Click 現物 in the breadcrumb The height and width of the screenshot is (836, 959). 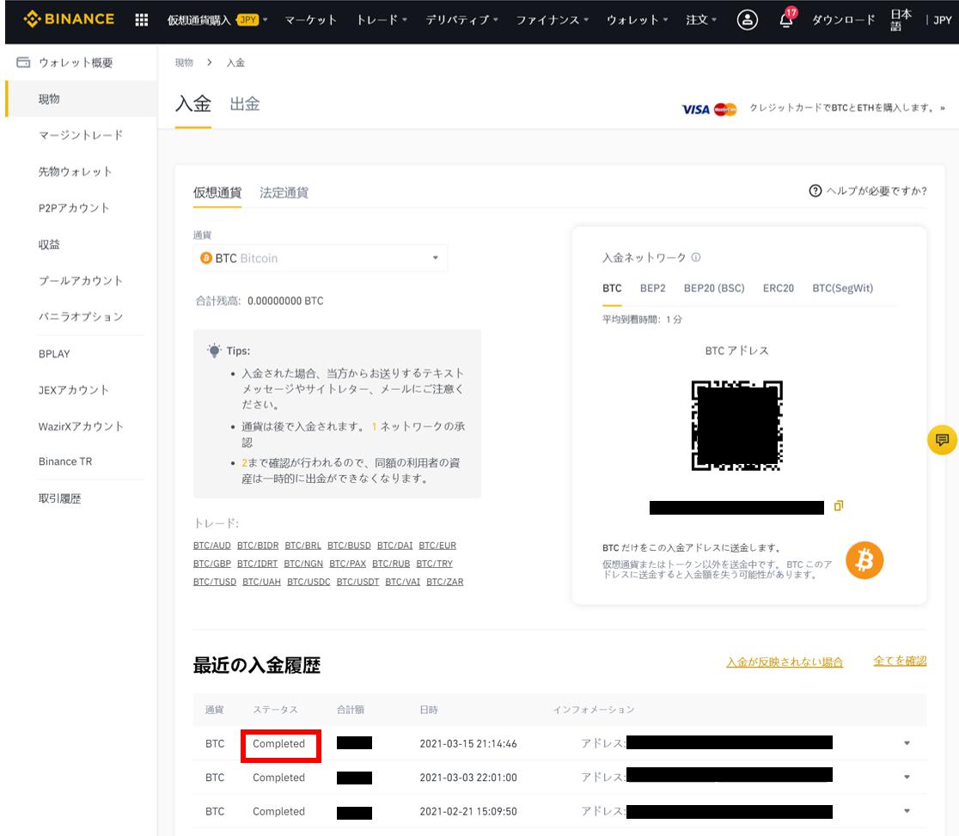click(x=184, y=63)
